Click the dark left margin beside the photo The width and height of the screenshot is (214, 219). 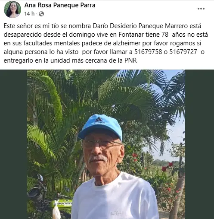click(x=14, y=144)
